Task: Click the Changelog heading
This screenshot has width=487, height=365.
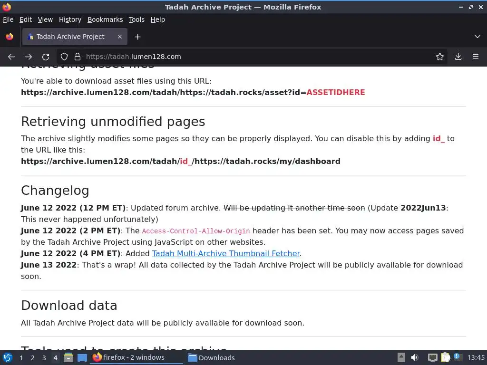Action: click(55, 191)
